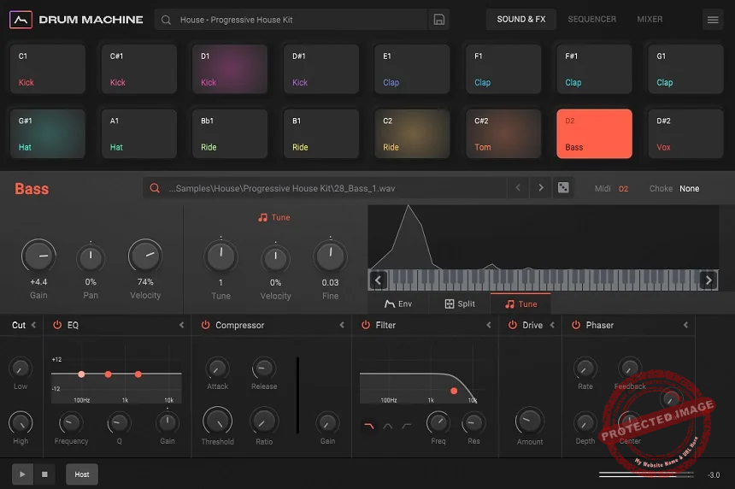735x489 pixels.
Task: Open the House - Progressive House Kit preset field
Action: [291, 20]
